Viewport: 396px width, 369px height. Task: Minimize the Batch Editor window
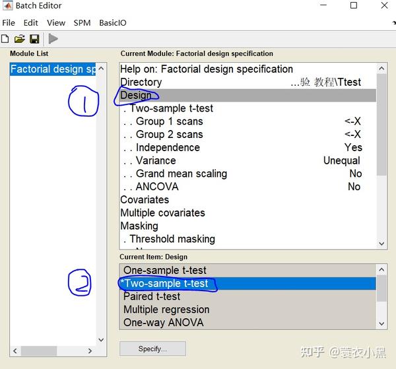click(323, 5)
